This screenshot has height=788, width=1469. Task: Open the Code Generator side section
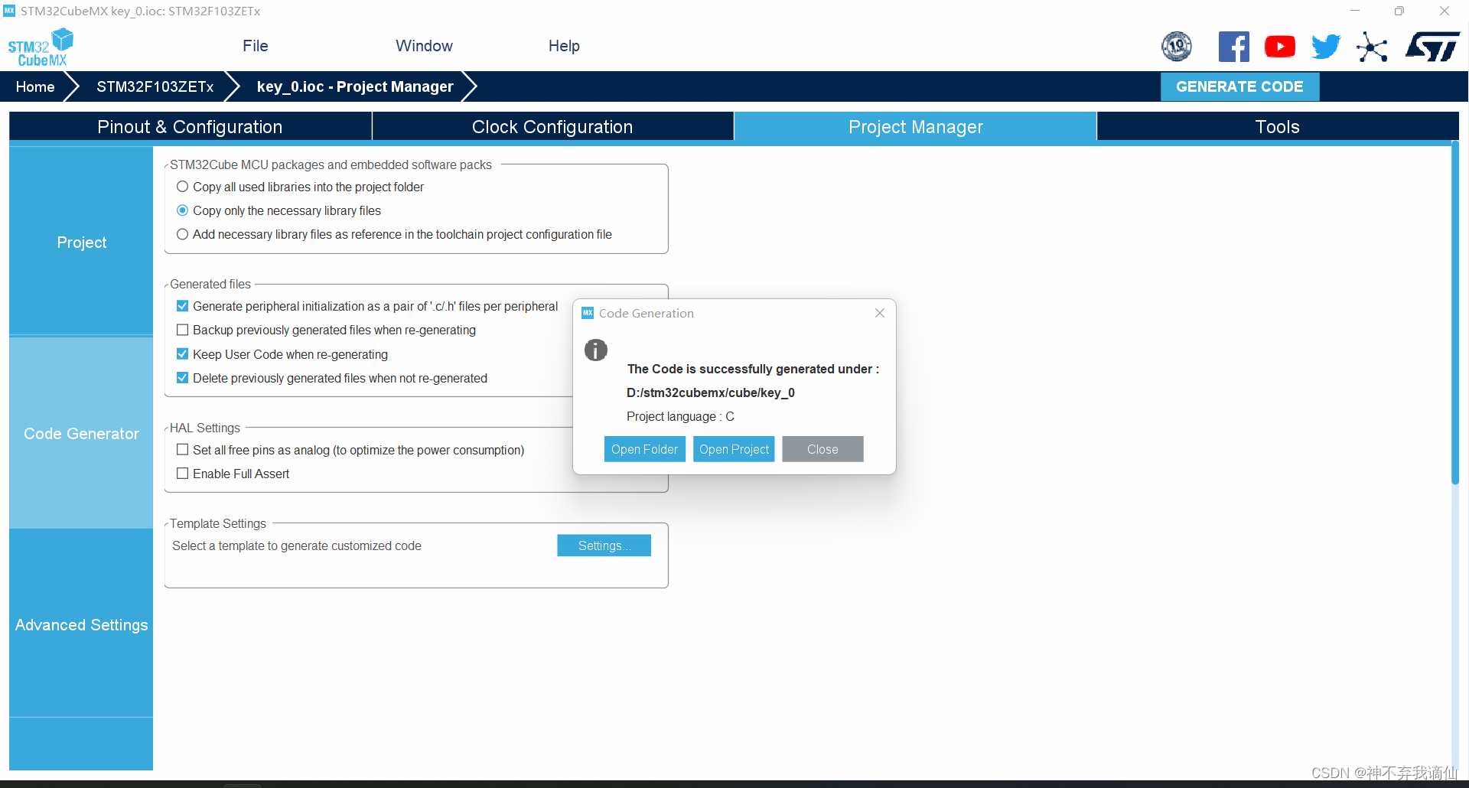coord(81,433)
